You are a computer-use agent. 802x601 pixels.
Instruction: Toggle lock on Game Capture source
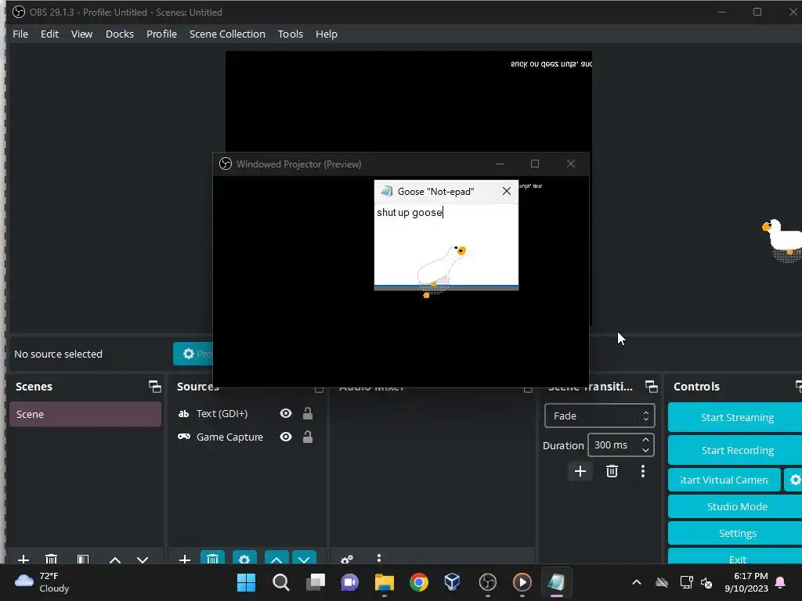point(307,437)
